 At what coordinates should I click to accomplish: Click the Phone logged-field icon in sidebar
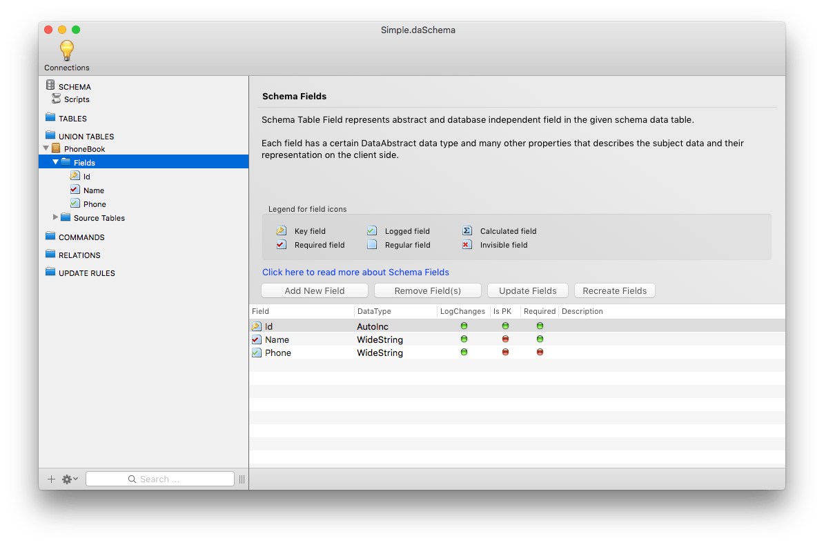(75, 204)
